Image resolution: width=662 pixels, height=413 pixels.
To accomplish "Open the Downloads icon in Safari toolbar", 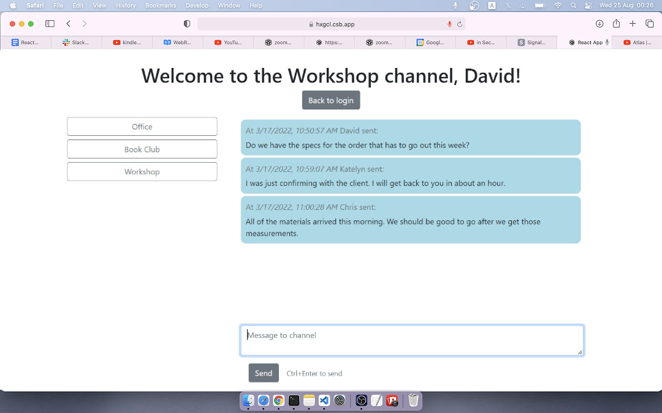I will pyautogui.click(x=599, y=23).
